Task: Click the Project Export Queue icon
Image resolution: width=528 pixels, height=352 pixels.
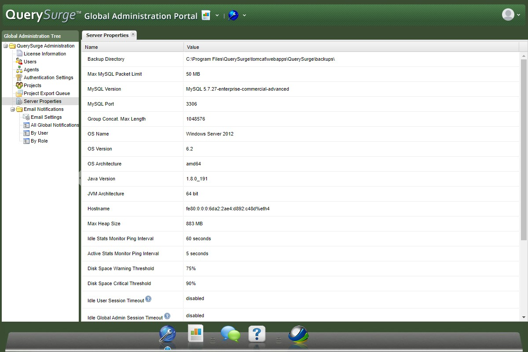Action: coord(19,93)
